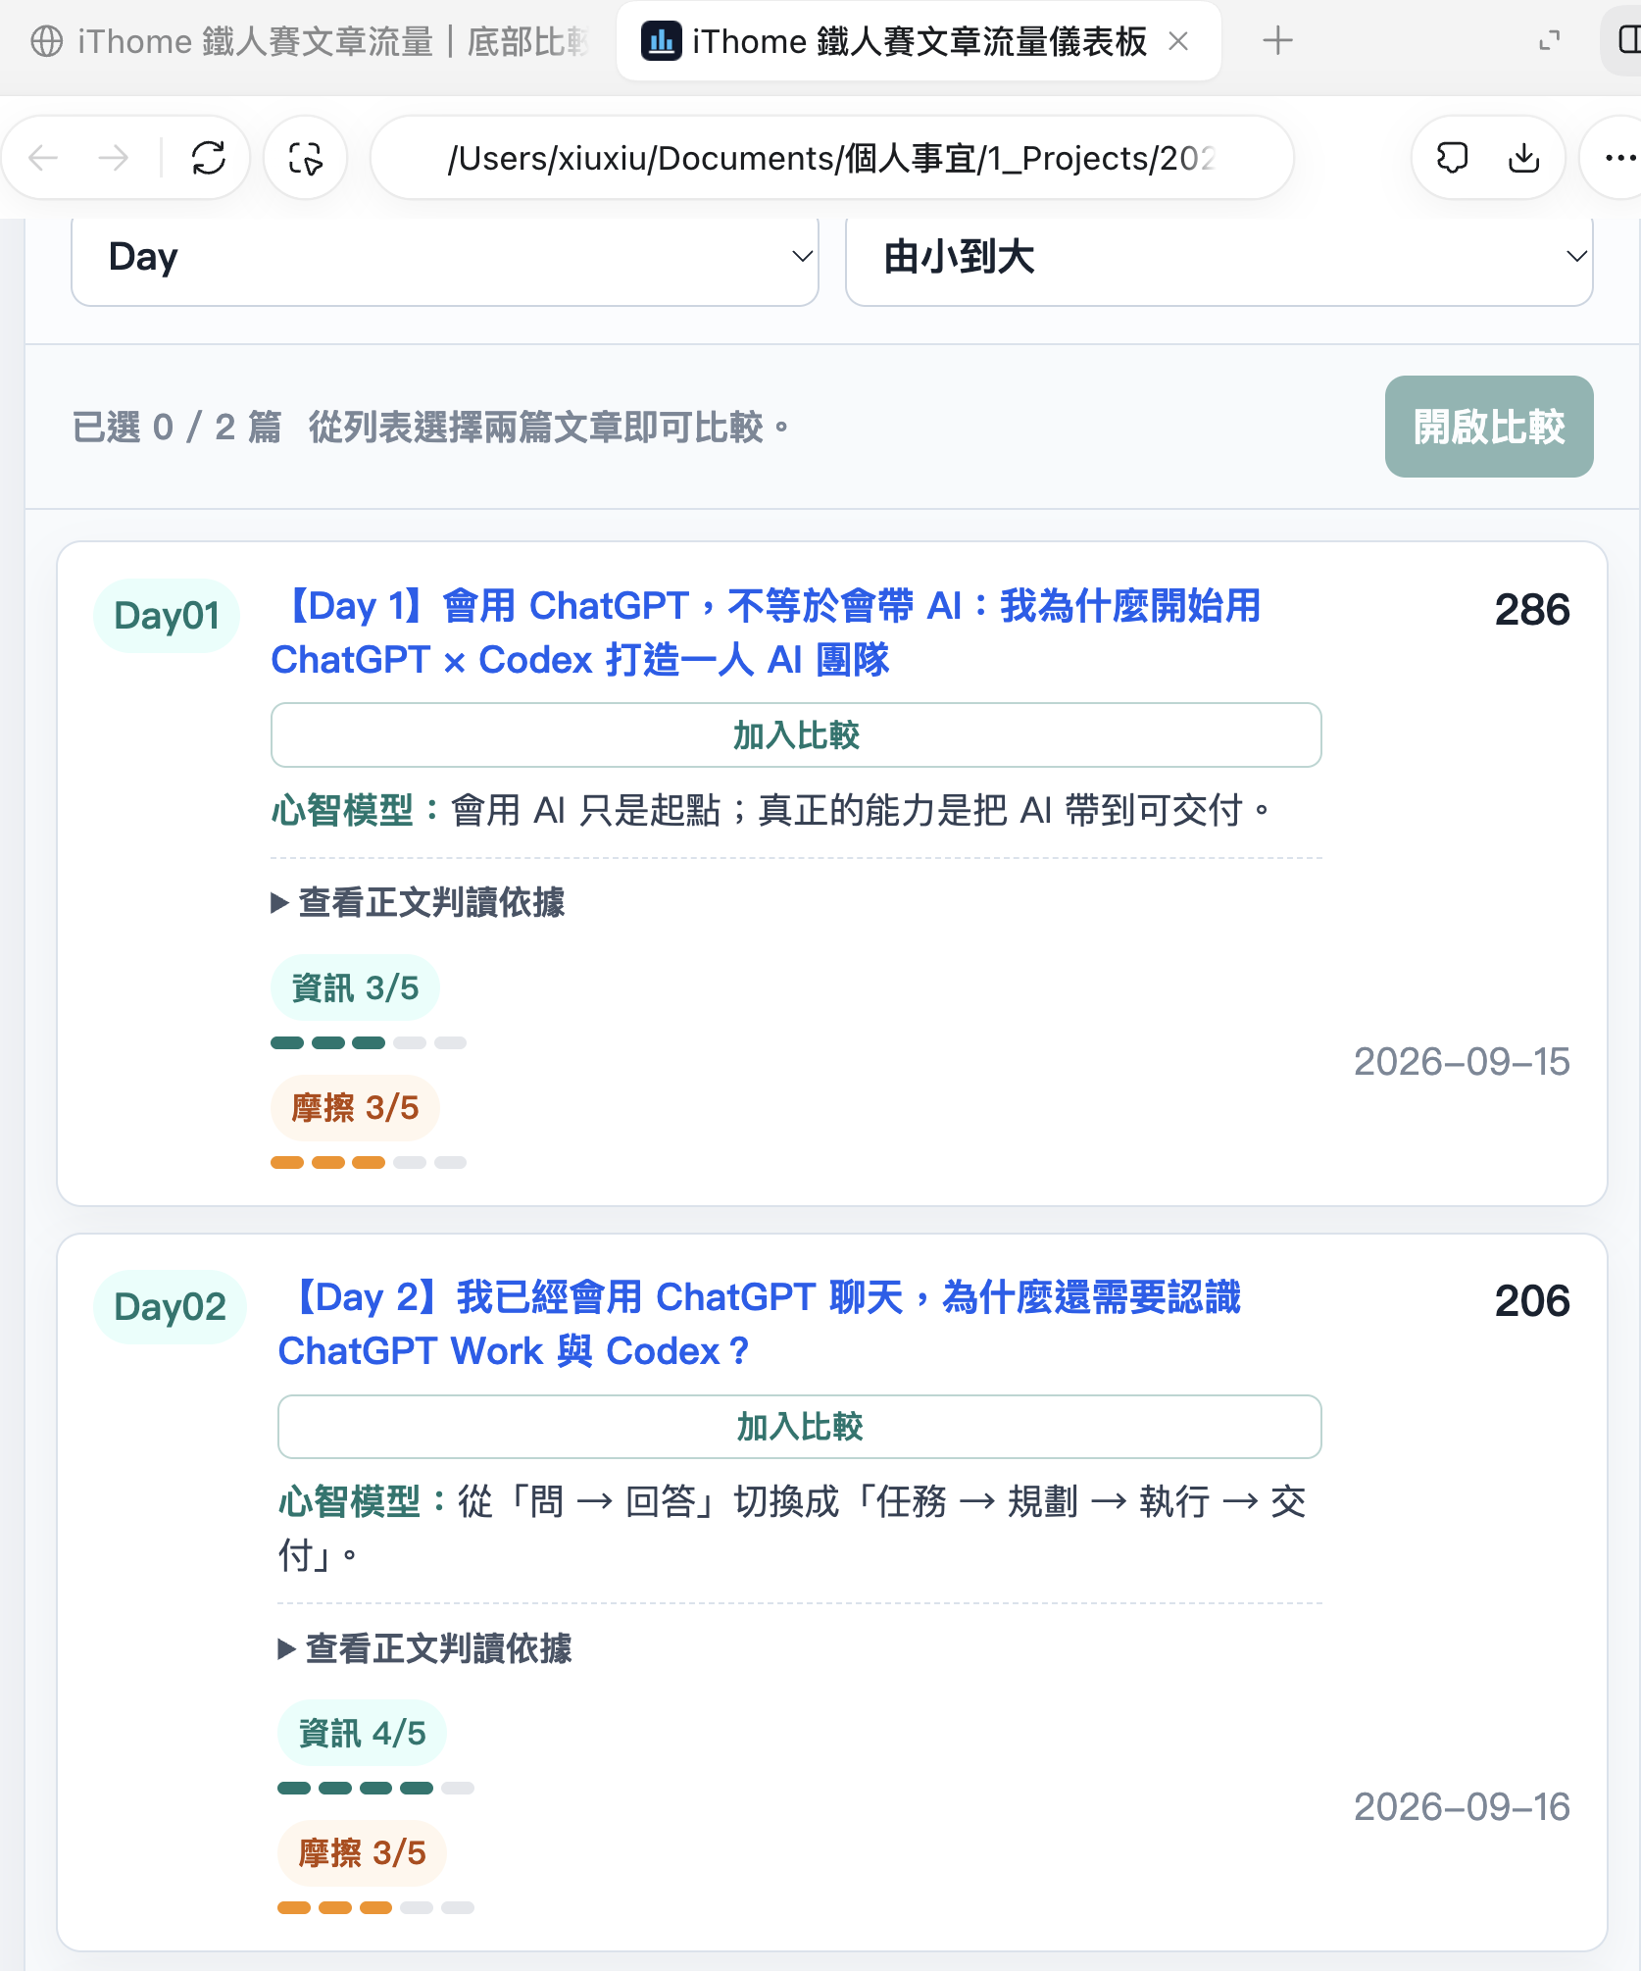
Task: Click the sidebar panel icon at top right
Action: click(1627, 41)
